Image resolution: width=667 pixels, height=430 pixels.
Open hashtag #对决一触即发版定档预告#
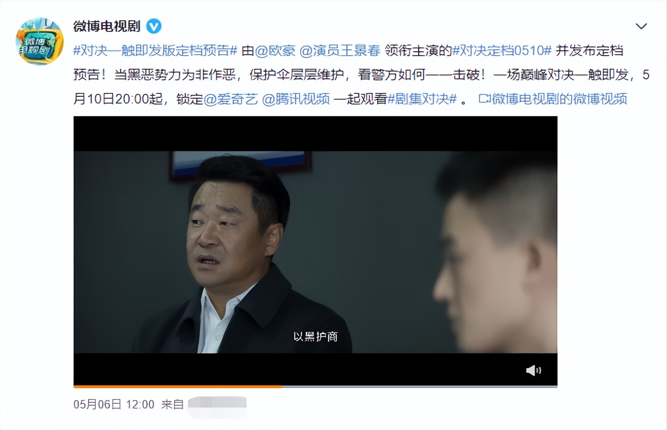tap(155, 50)
